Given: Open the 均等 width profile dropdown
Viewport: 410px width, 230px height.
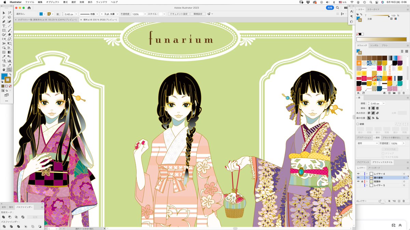Looking at the screenshot, I should (x=98, y=14).
